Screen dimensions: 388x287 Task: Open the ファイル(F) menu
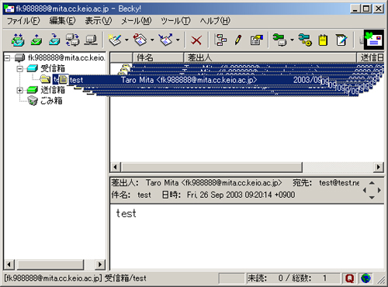[23, 21]
